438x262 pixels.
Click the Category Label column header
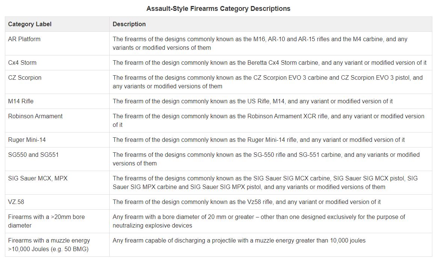30,24
